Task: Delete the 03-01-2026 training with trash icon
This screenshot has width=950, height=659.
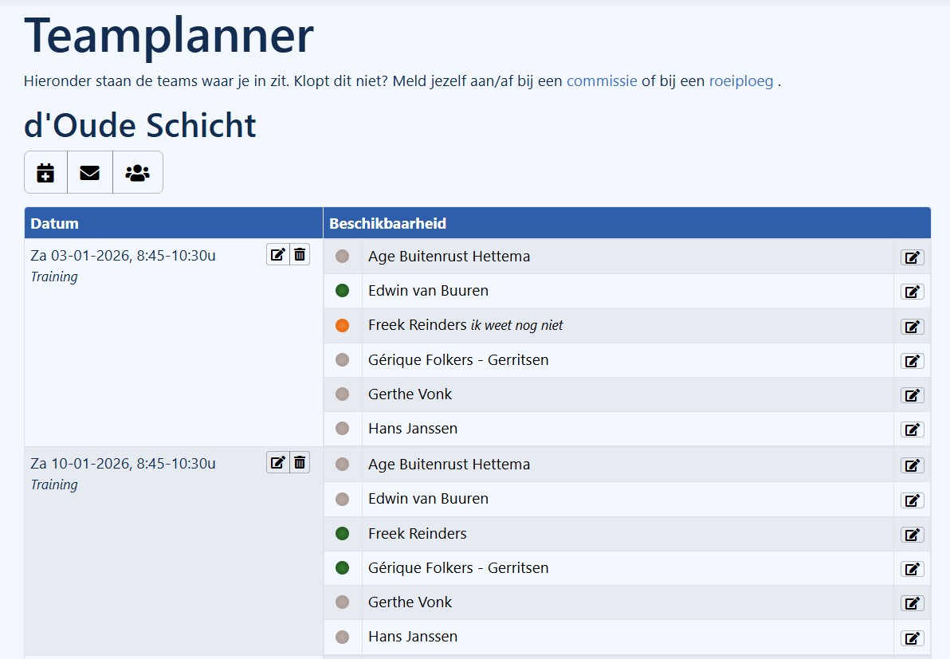Action: (300, 254)
